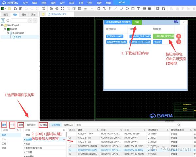Click the redo arrow icon

[32, 9]
